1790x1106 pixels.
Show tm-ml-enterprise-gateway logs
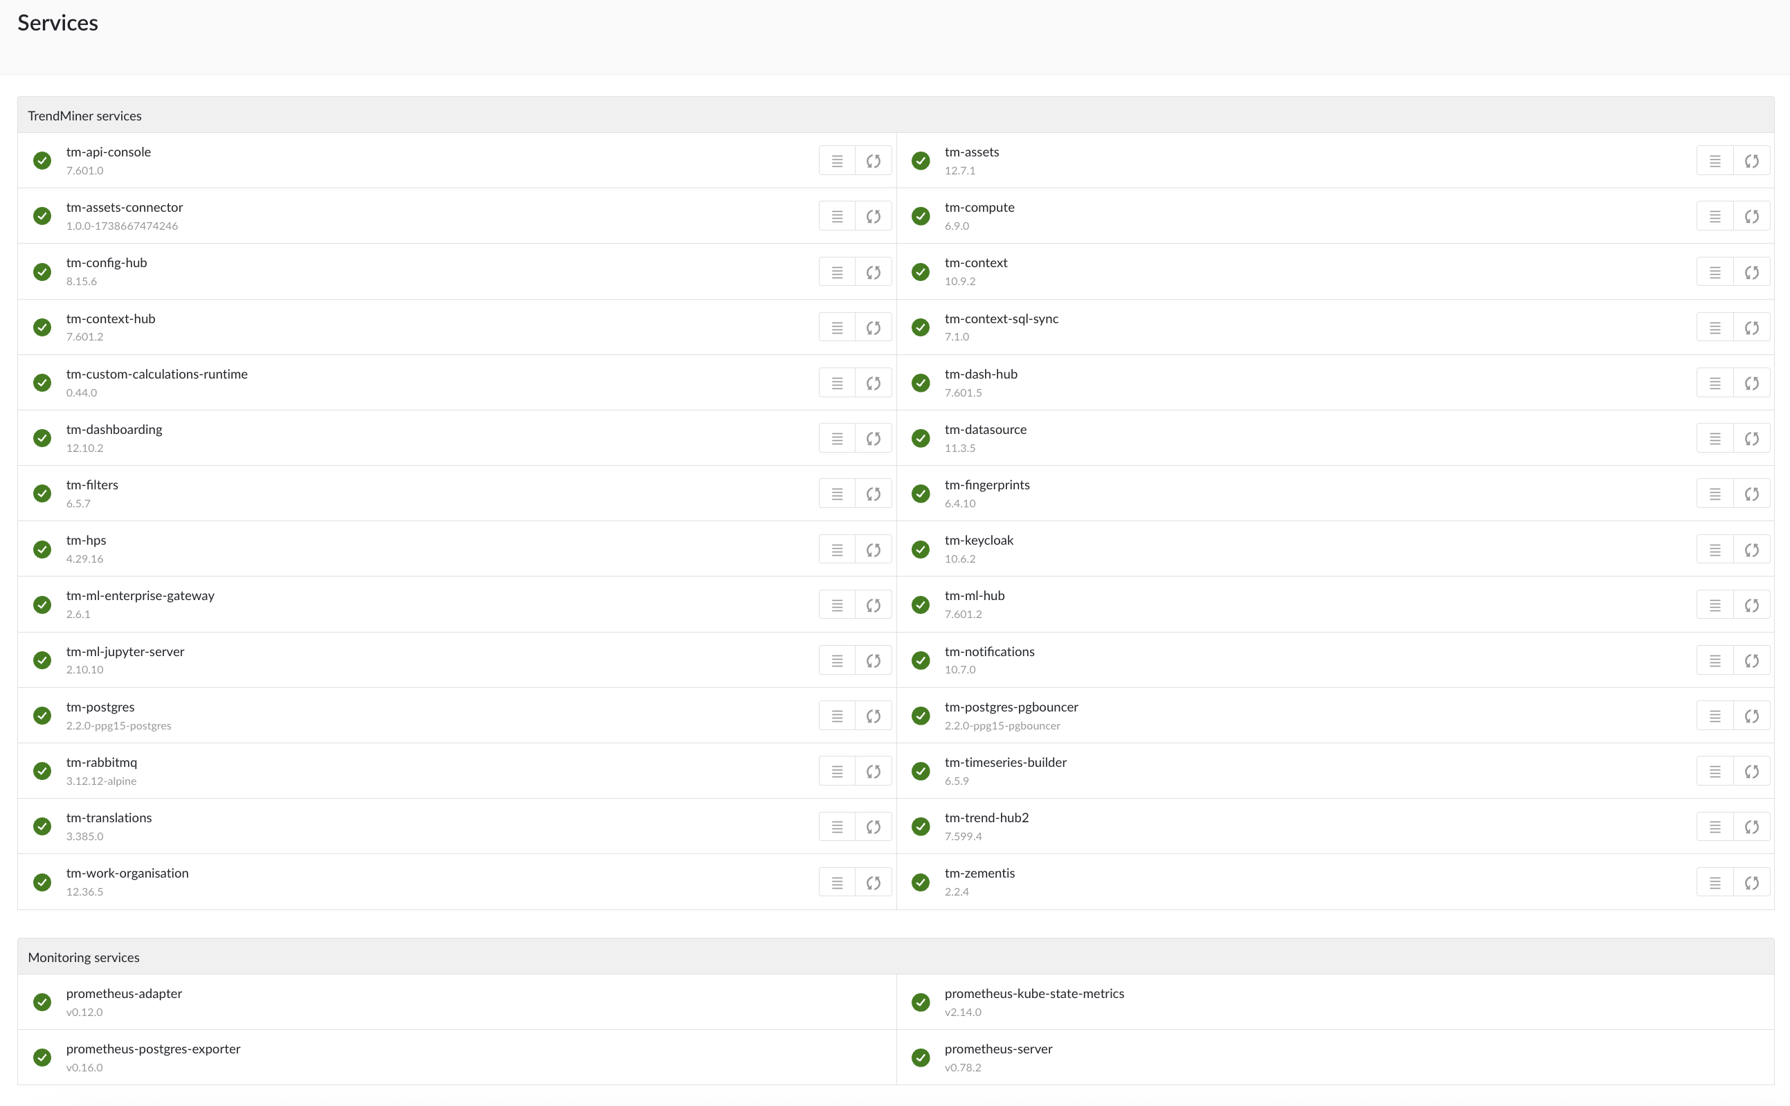tap(837, 605)
